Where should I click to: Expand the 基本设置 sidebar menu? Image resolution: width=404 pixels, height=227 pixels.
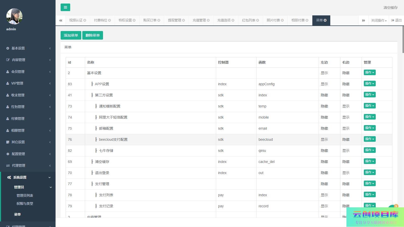click(x=28, y=48)
